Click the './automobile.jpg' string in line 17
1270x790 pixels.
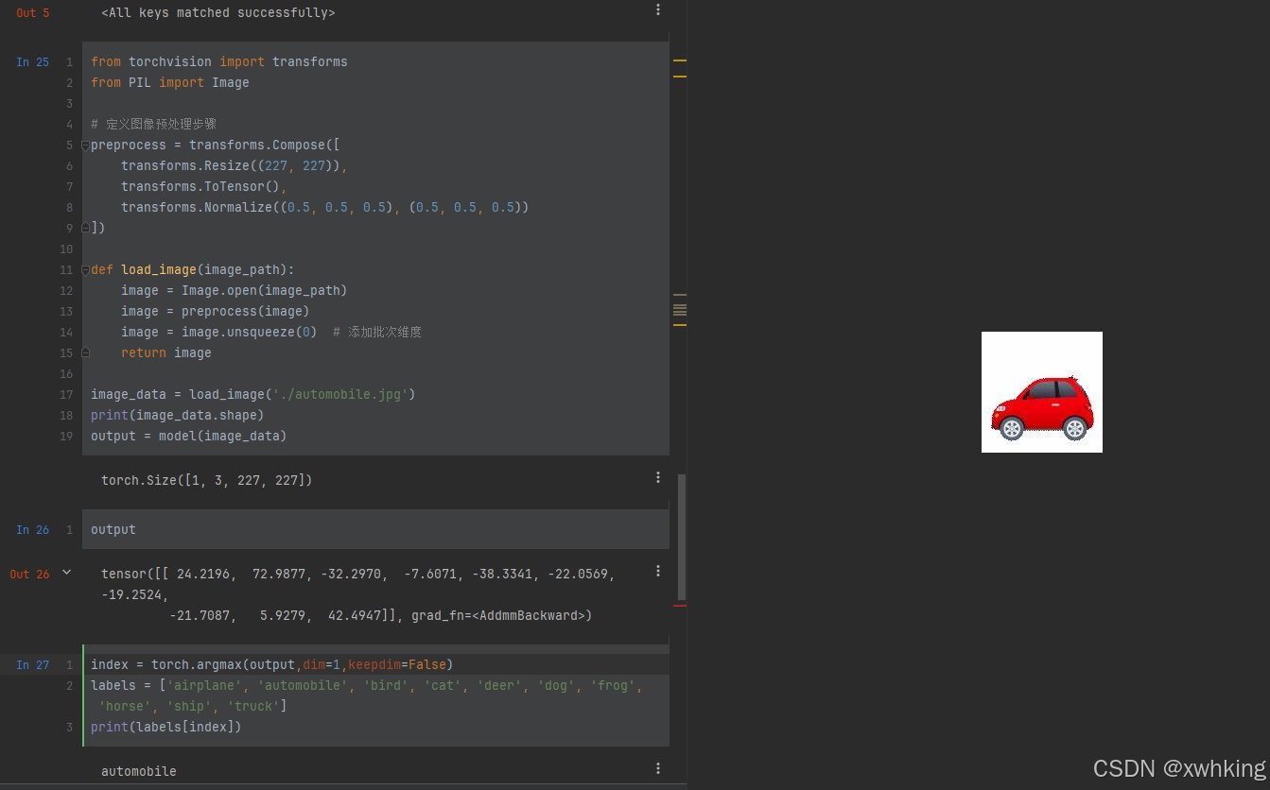point(340,394)
